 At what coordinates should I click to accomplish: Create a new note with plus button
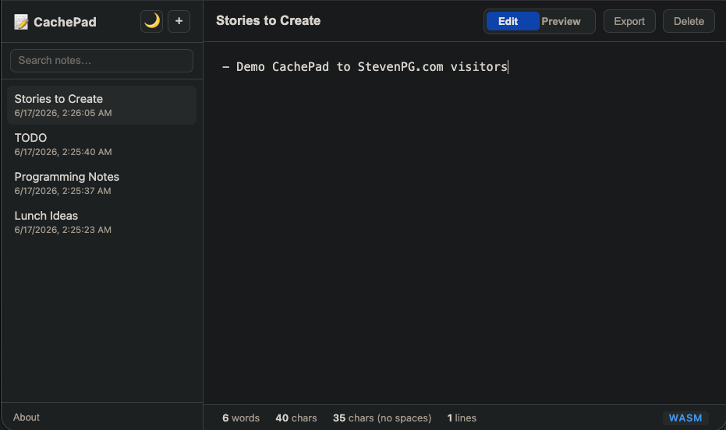179,21
